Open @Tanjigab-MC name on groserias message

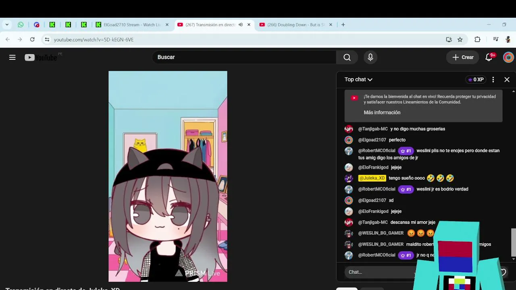pos(373,129)
